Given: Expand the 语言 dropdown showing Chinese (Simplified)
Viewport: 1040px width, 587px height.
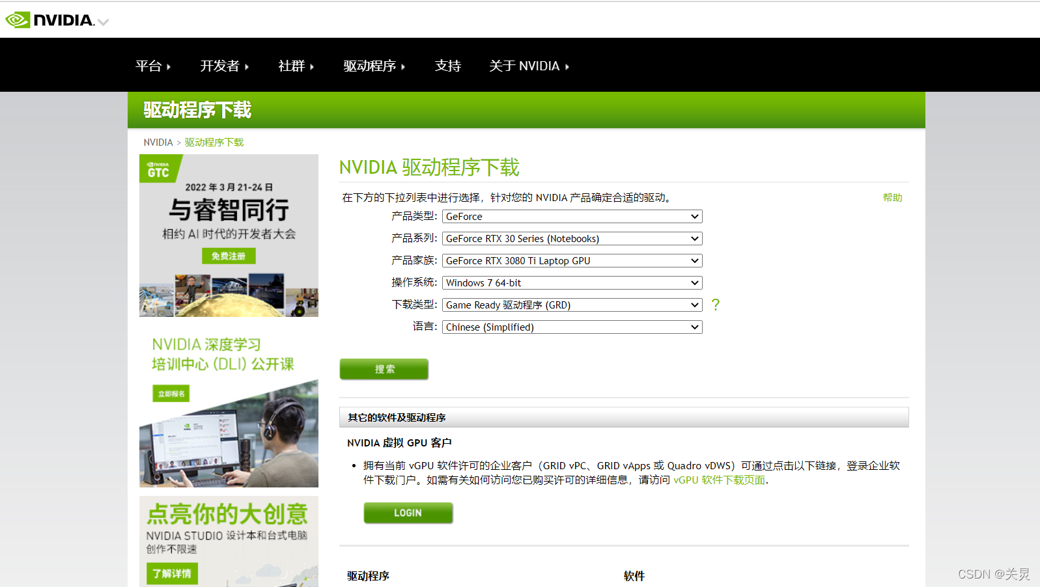Looking at the screenshot, I should click(572, 327).
